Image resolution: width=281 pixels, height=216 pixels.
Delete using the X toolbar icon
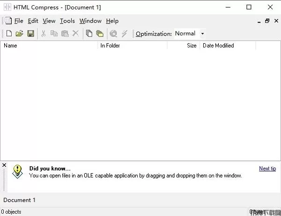(x=75, y=33)
